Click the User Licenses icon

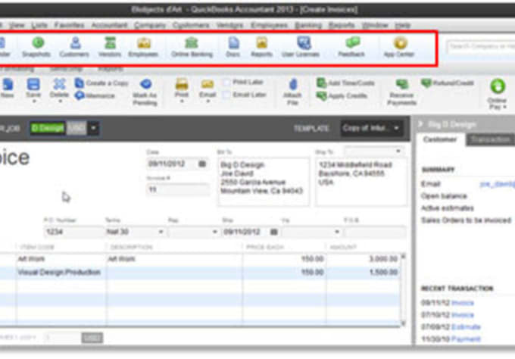point(301,47)
